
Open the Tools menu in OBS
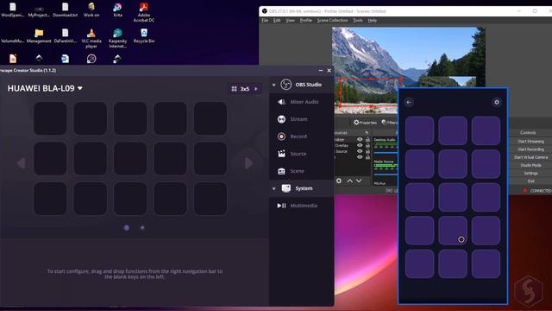(358, 21)
